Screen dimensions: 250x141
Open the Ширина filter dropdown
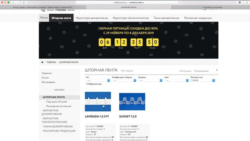click(x=150, y=80)
